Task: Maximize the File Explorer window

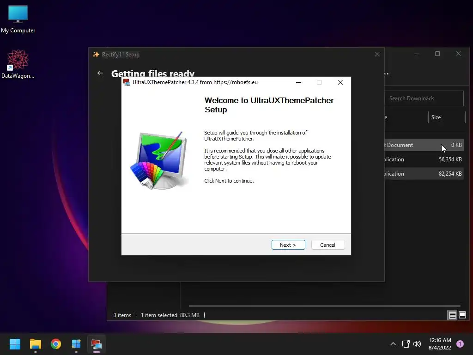Action: (x=437, y=54)
